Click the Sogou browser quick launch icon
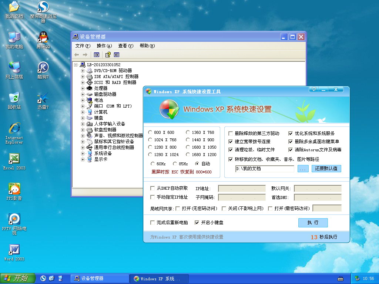This screenshot has width=379, height=284. [43, 278]
